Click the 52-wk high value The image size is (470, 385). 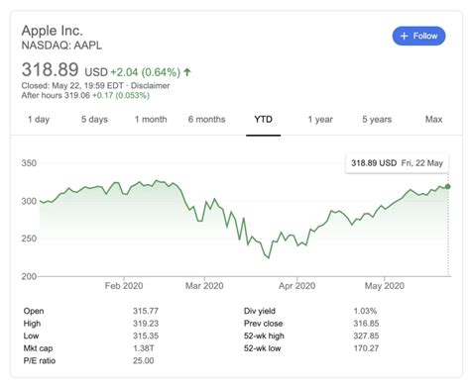pyautogui.click(x=366, y=336)
